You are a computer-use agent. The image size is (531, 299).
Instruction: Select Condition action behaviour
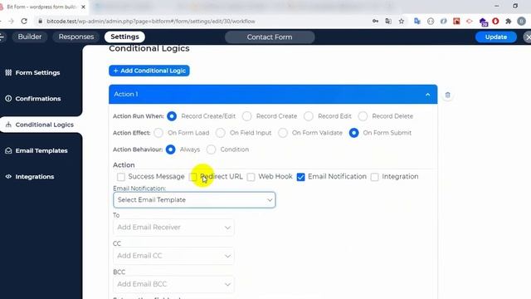[211, 149]
